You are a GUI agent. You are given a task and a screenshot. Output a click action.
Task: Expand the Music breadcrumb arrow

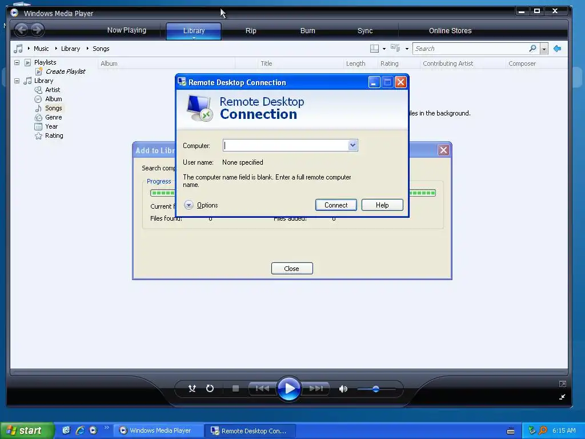click(x=29, y=49)
